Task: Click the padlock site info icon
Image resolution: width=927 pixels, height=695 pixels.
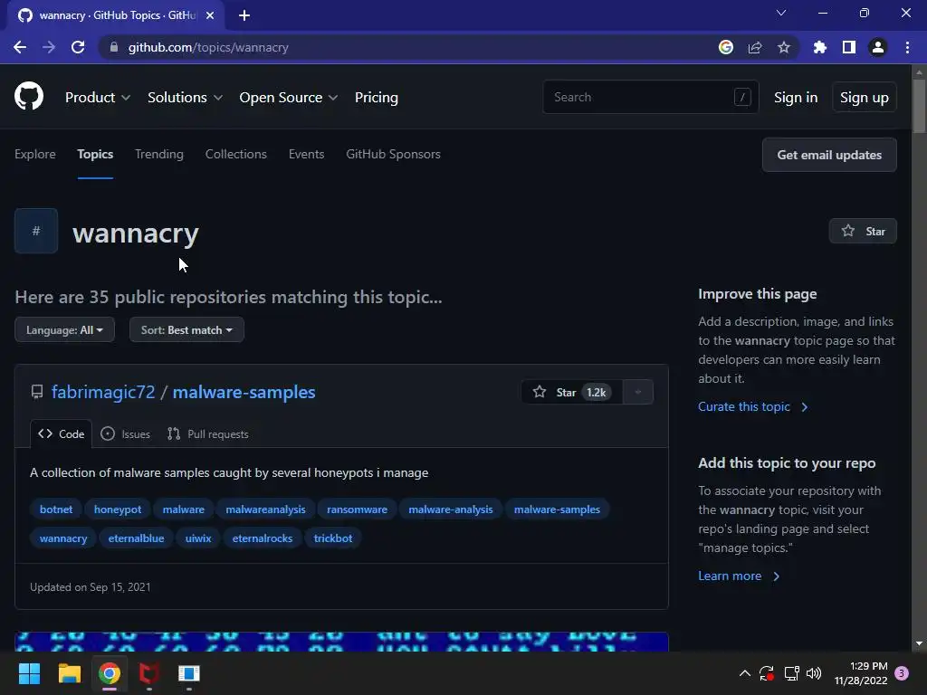Action: tap(114, 47)
